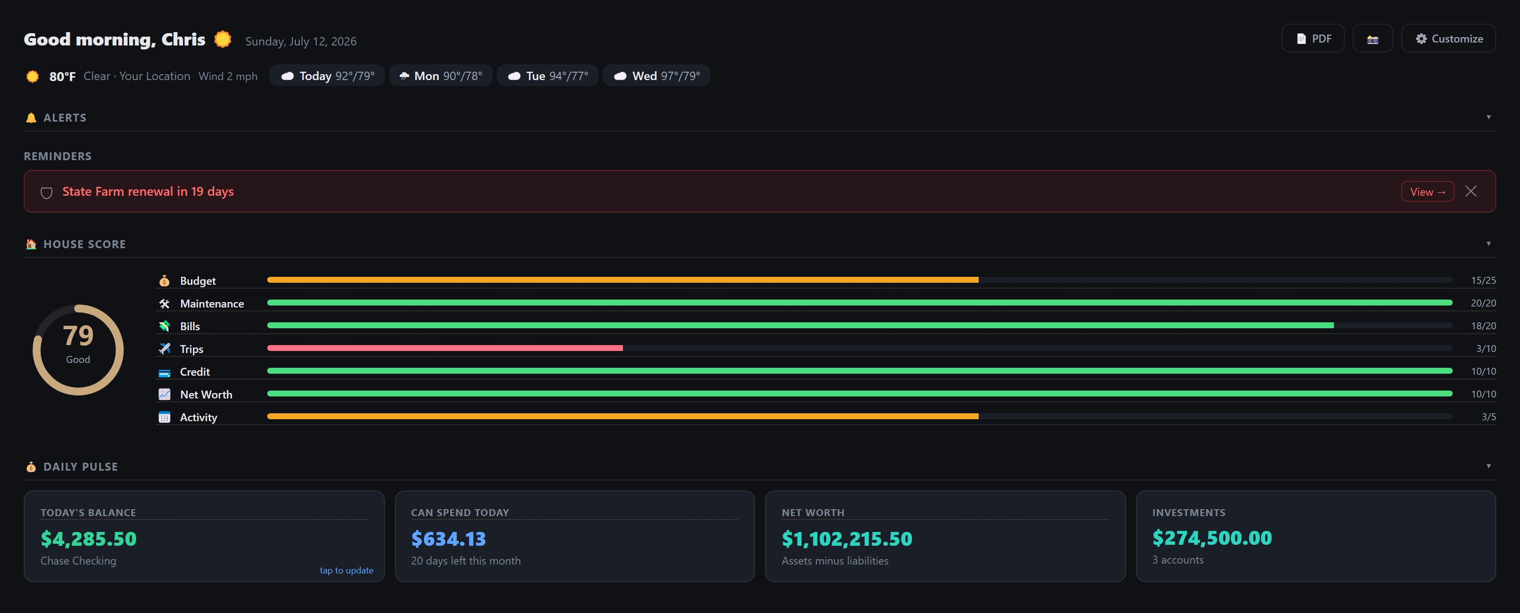Click the 18/20 Bills score
Viewport: 1520px width, 613px height.
(x=1483, y=326)
